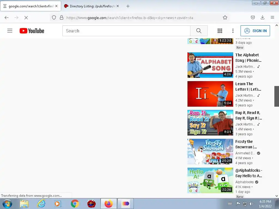Open the Windows Start button
Image resolution: width=279 pixels, height=209 pixels.
coord(7,204)
